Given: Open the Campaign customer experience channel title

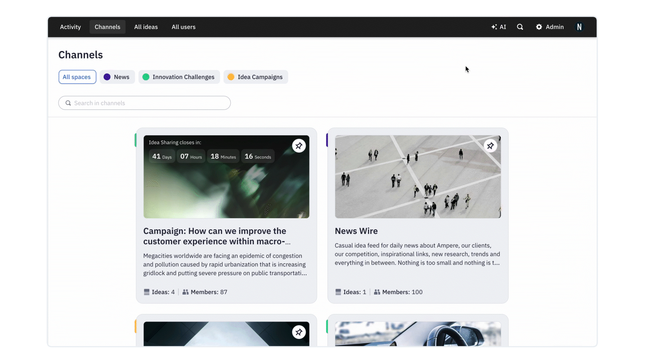Looking at the screenshot, I should coord(217,236).
